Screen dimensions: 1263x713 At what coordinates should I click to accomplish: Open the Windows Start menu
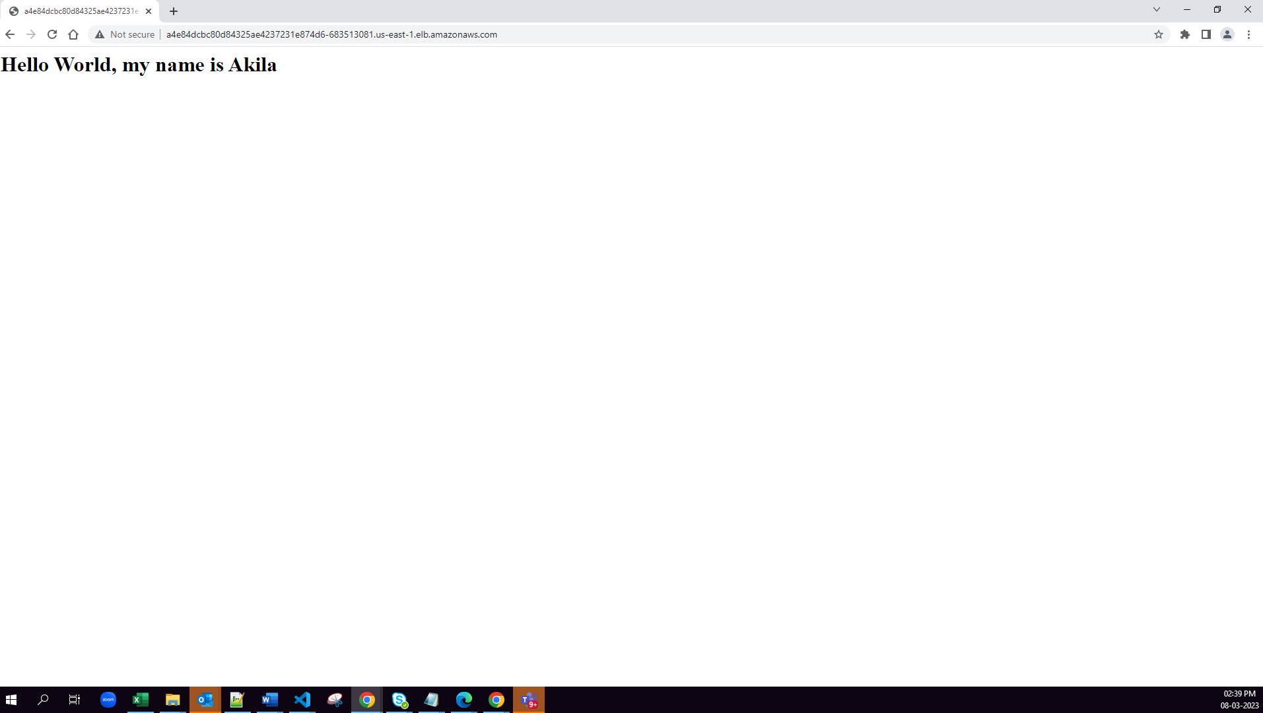(11, 700)
